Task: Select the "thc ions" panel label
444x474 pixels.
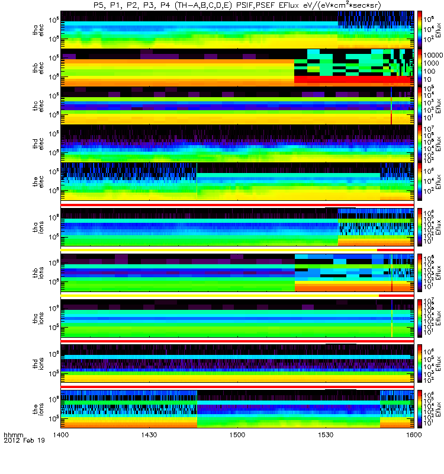Action: 38,318
